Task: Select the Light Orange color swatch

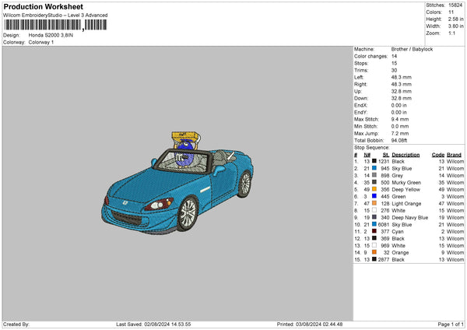Action: click(374, 203)
